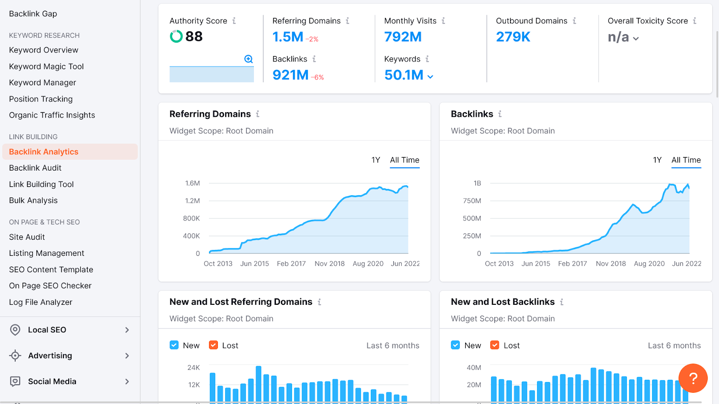Select 1Y tab in Backlinks chart
719x404 pixels.
click(657, 160)
